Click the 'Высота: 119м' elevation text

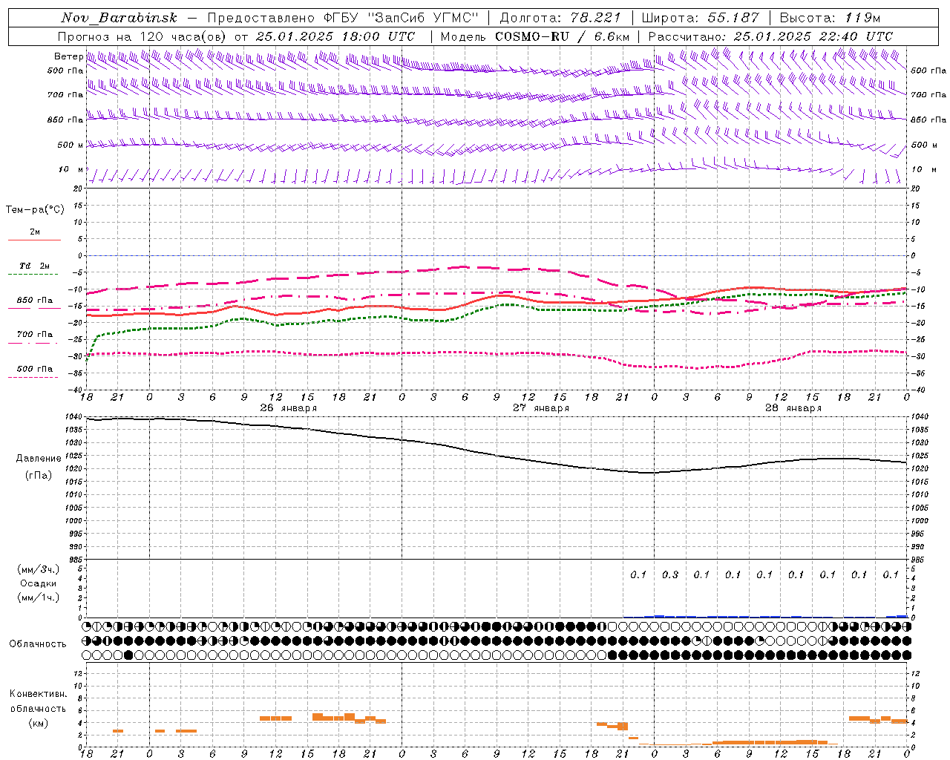coord(830,18)
